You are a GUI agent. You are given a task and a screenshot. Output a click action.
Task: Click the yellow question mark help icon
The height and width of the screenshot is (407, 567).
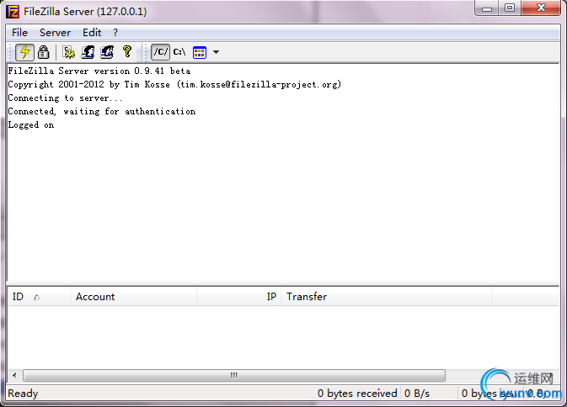(127, 51)
